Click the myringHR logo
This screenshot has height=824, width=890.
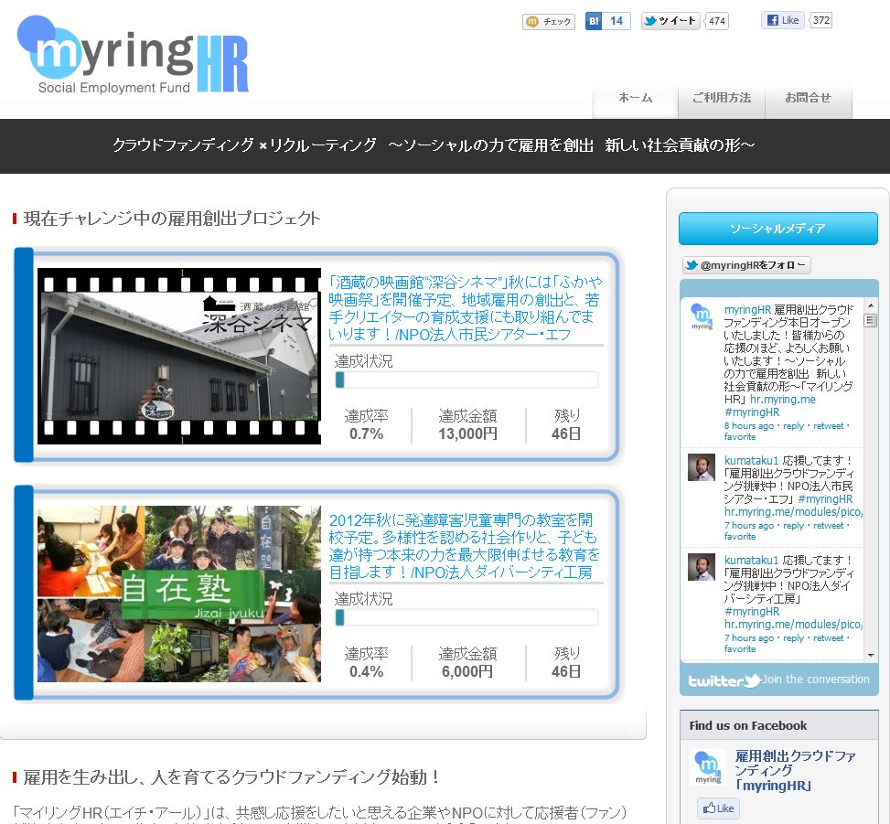[x=134, y=55]
